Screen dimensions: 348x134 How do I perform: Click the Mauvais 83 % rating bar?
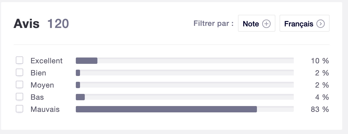click(x=166, y=109)
